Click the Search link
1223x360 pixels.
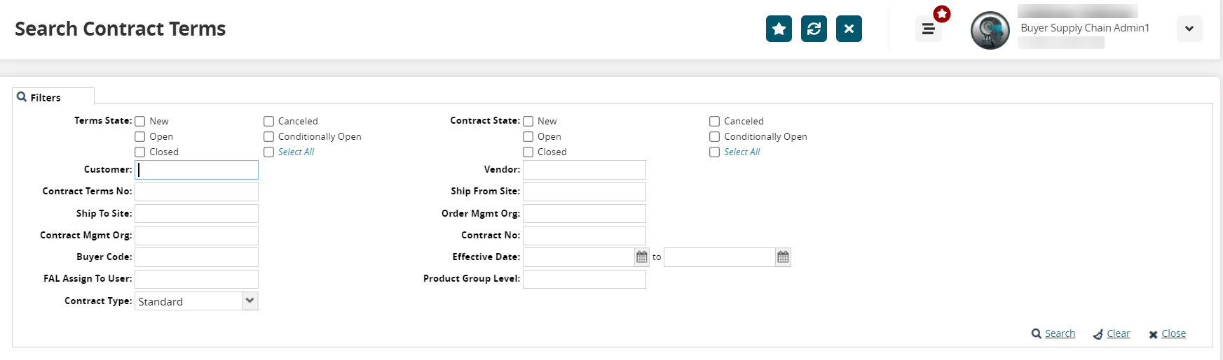pos(1060,333)
